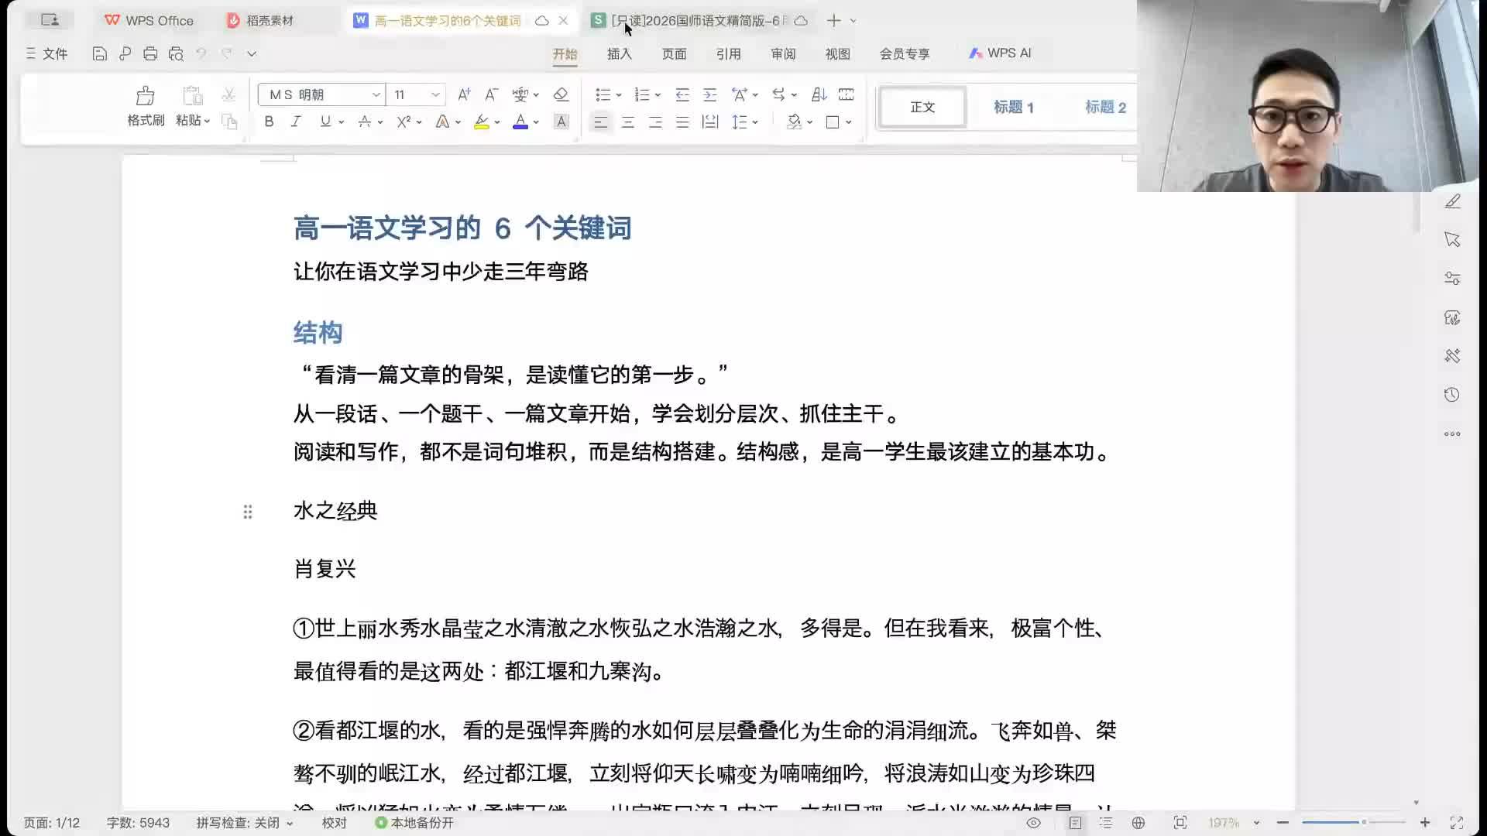This screenshot has width=1487, height=836.
Task: Open the font size dropdown
Action: click(x=435, y=94)
